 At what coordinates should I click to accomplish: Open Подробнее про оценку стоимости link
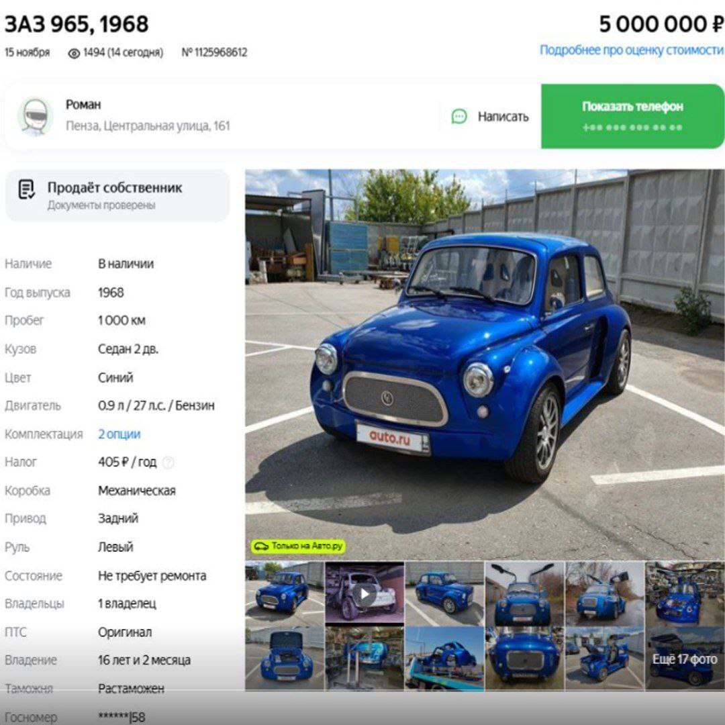pos(632,50)
